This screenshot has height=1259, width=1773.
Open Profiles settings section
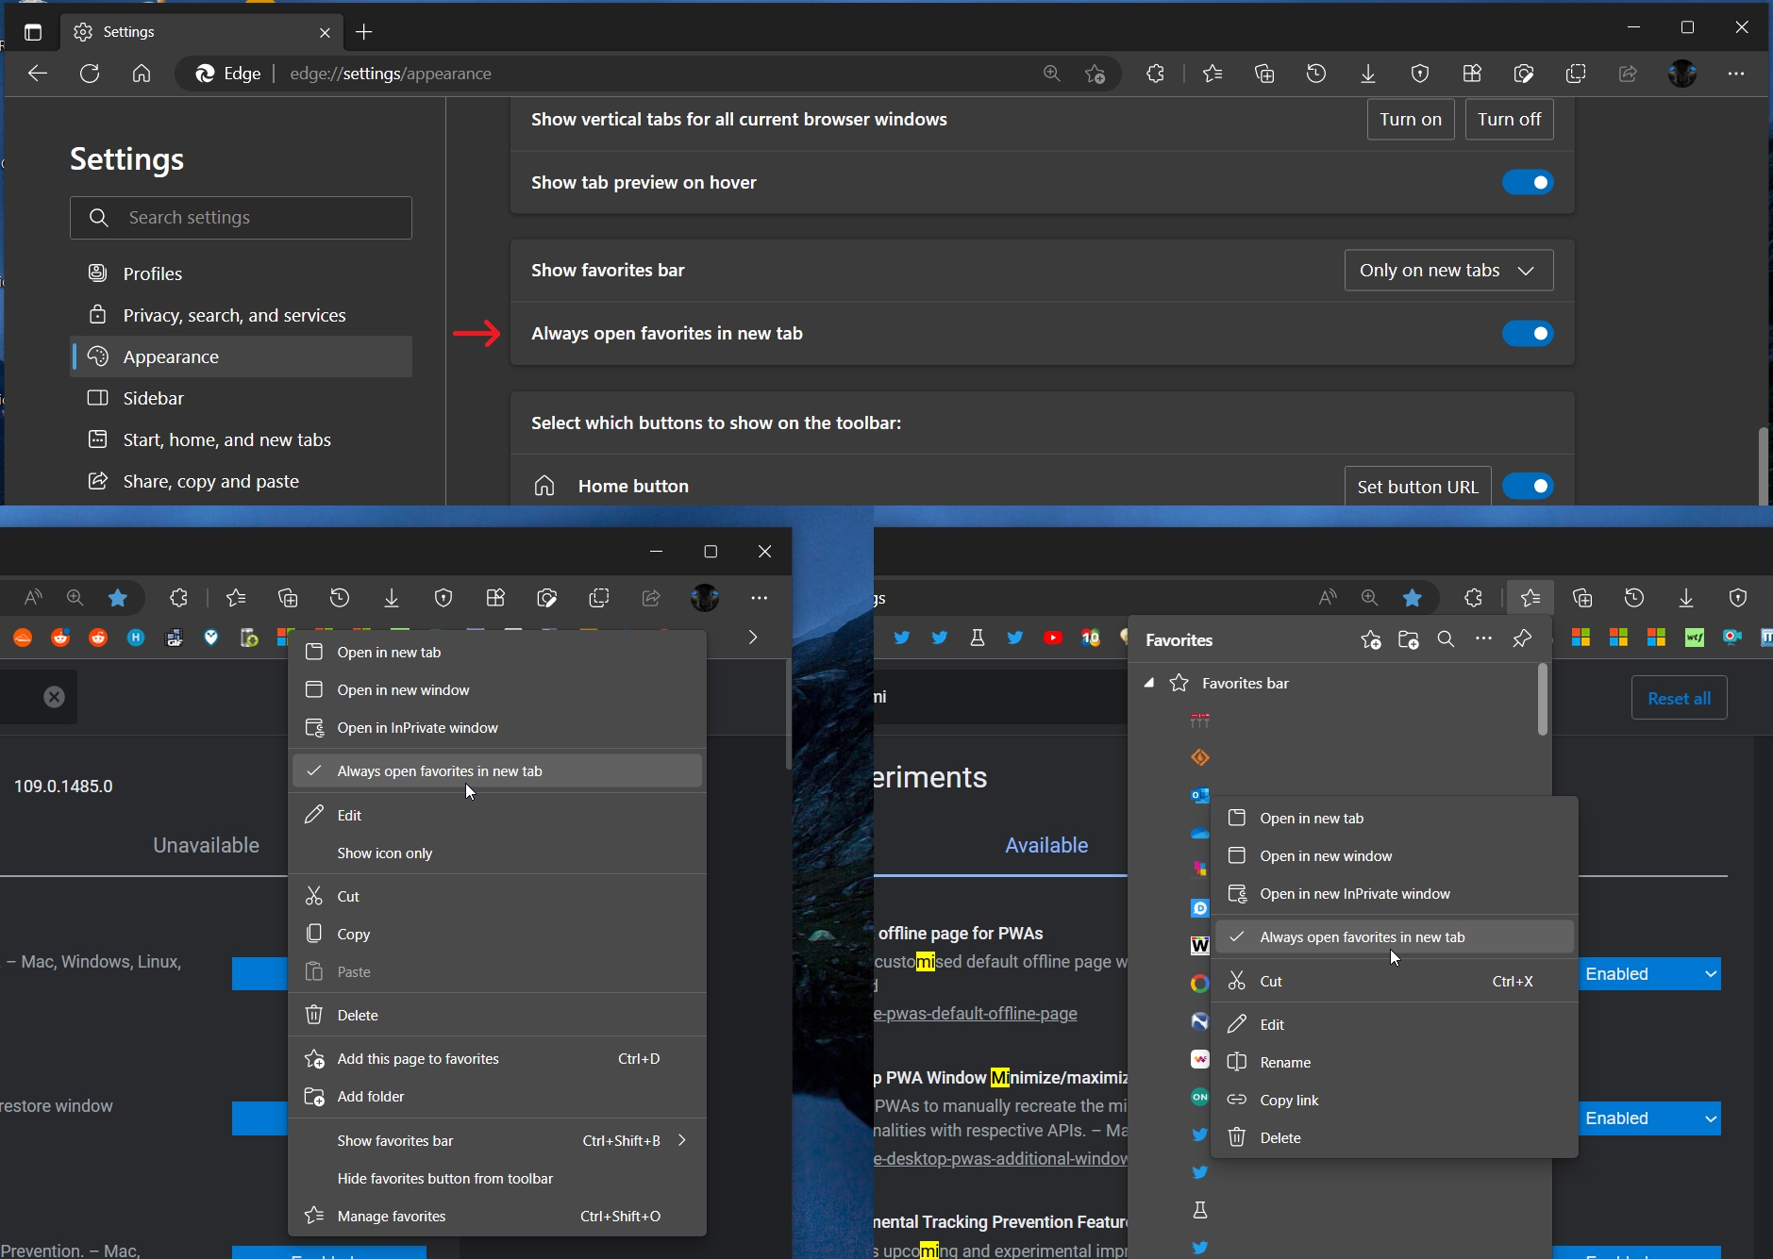(241, 273)
